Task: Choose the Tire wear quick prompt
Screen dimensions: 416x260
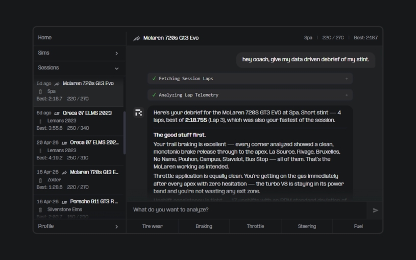Action: point(152,226)
